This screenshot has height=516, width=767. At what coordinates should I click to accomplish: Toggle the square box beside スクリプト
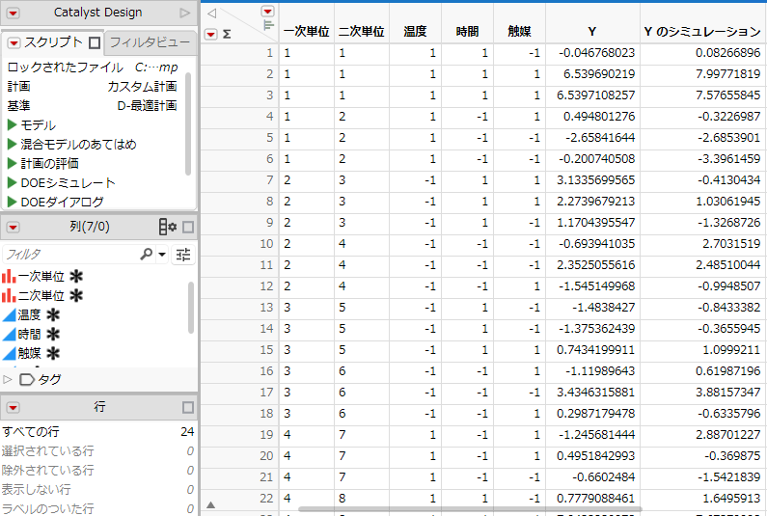point(95,43)
